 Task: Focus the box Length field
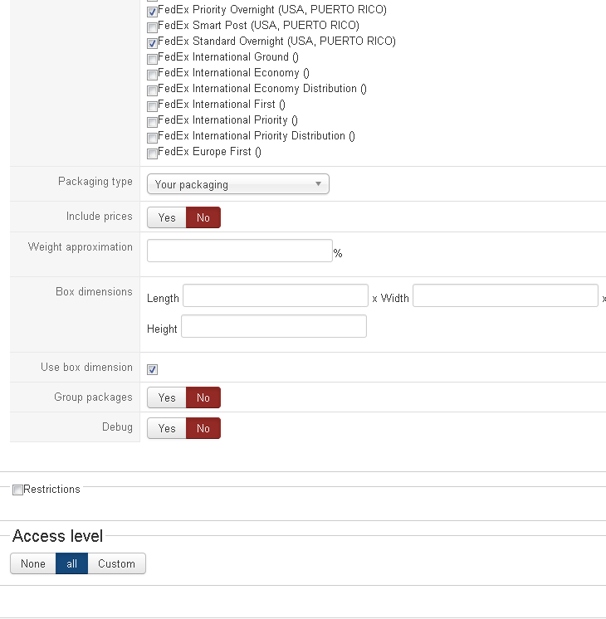(x=275, y=296)
